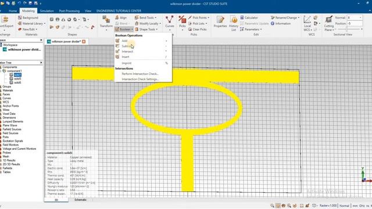The image size is (372, 209).
Task: Select Field Monitors in Navigation Tree
Action: click(10, 145)
